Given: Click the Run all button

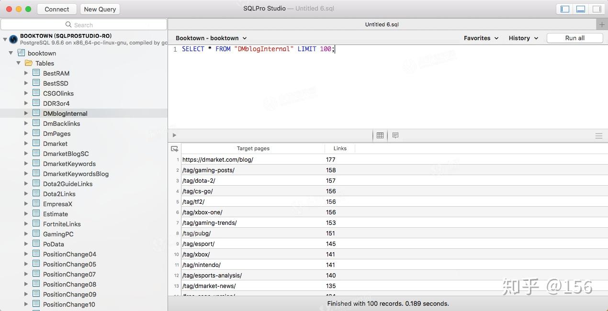Looking at the screenshot, I should (x=574, y=38).
